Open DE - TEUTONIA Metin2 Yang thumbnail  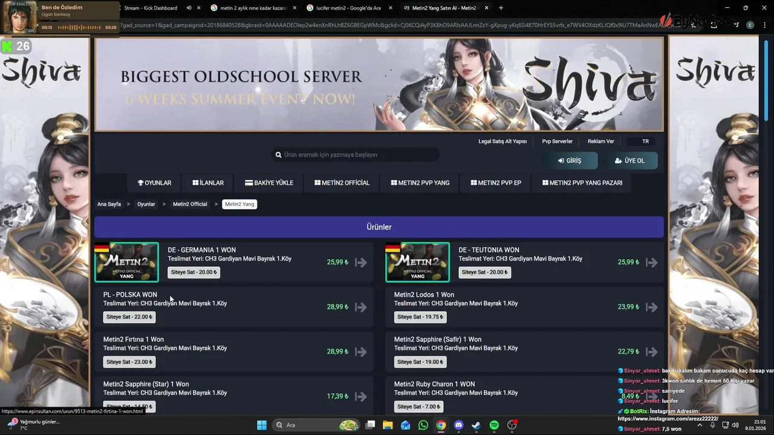click(x=417, y=262)
